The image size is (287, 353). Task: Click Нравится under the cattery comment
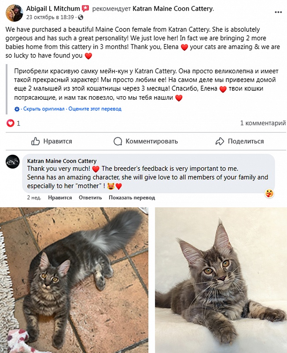pyautogui.click(x=60, y=198)
